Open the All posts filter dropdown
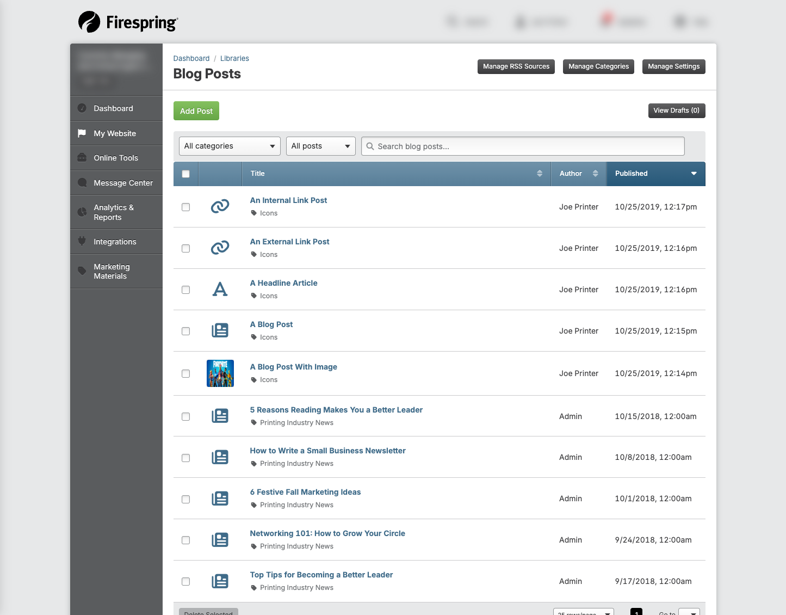This screenshot has width=786, height=615. point(321,146)
